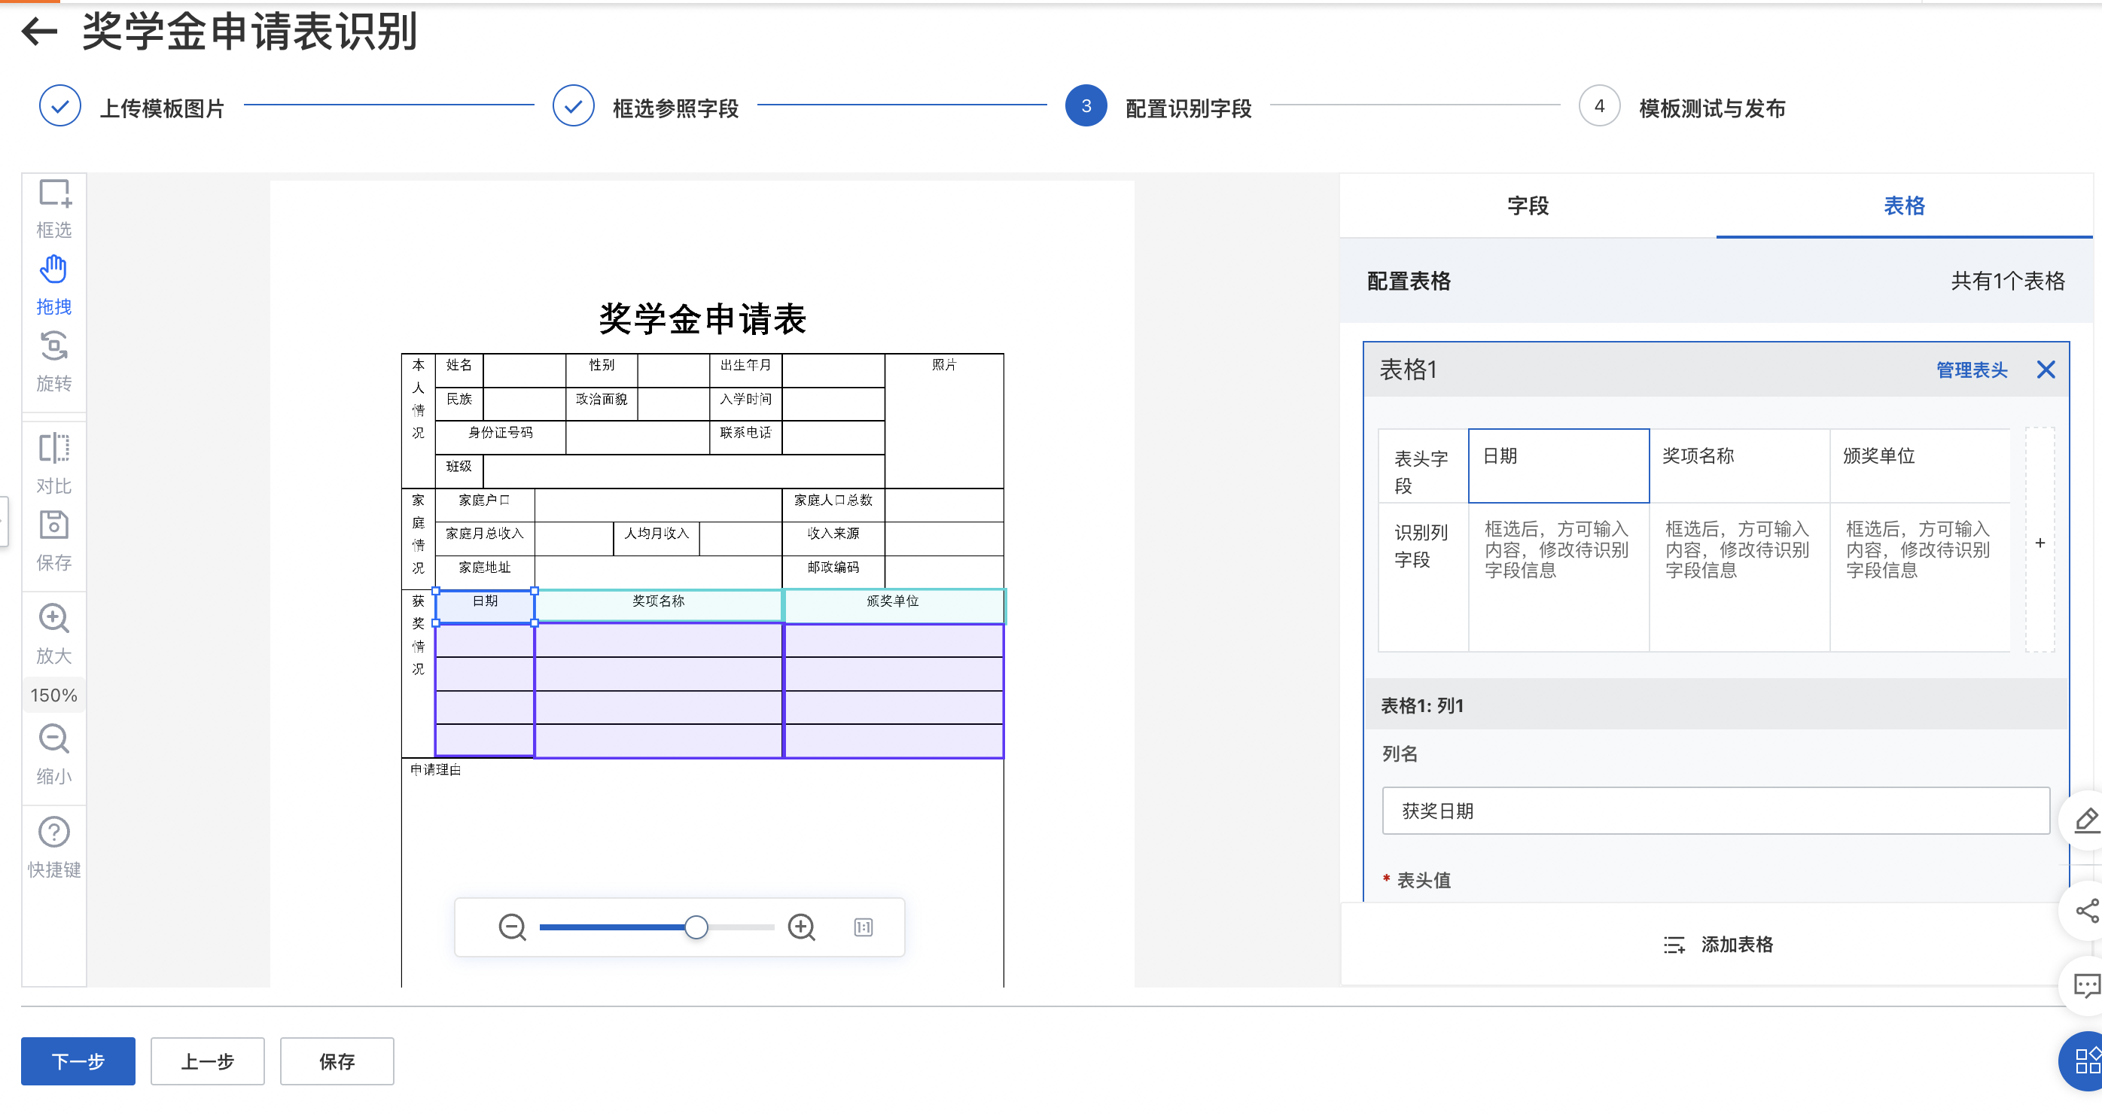The height and width of the screenshot is (1114, 2102).
Task: Click the 150% zoom level indicator
Action: coord(54,695)
